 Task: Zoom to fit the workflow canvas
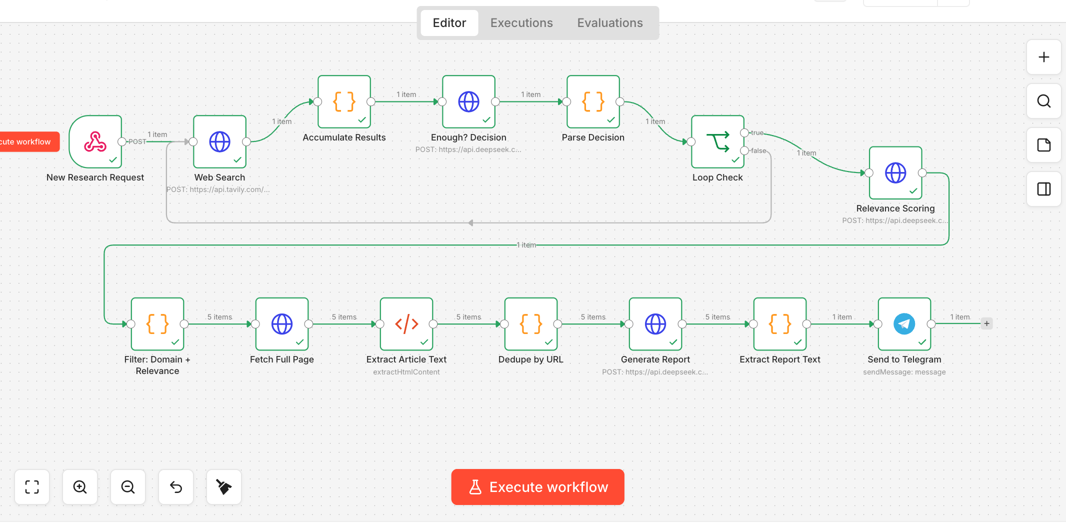[x=32, y=487]
